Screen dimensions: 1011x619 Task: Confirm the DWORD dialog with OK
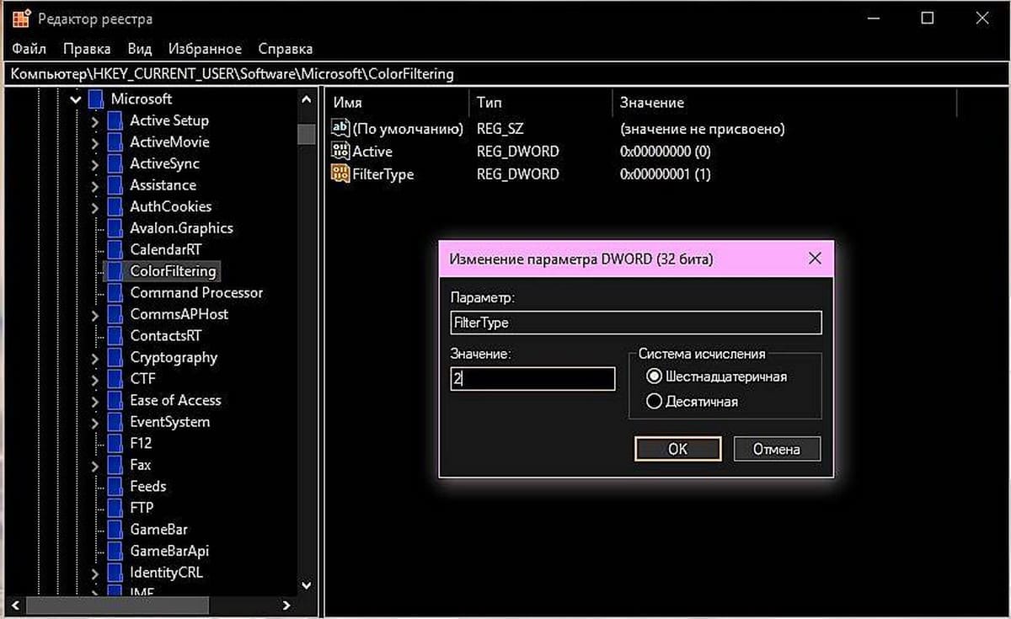677,449
